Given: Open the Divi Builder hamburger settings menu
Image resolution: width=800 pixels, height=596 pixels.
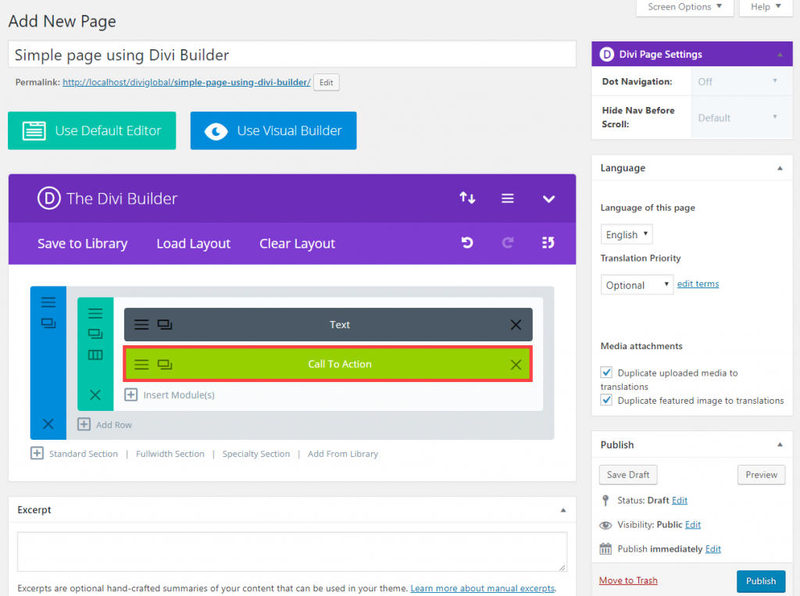Looking at the screenshot, I should point(508,198).
